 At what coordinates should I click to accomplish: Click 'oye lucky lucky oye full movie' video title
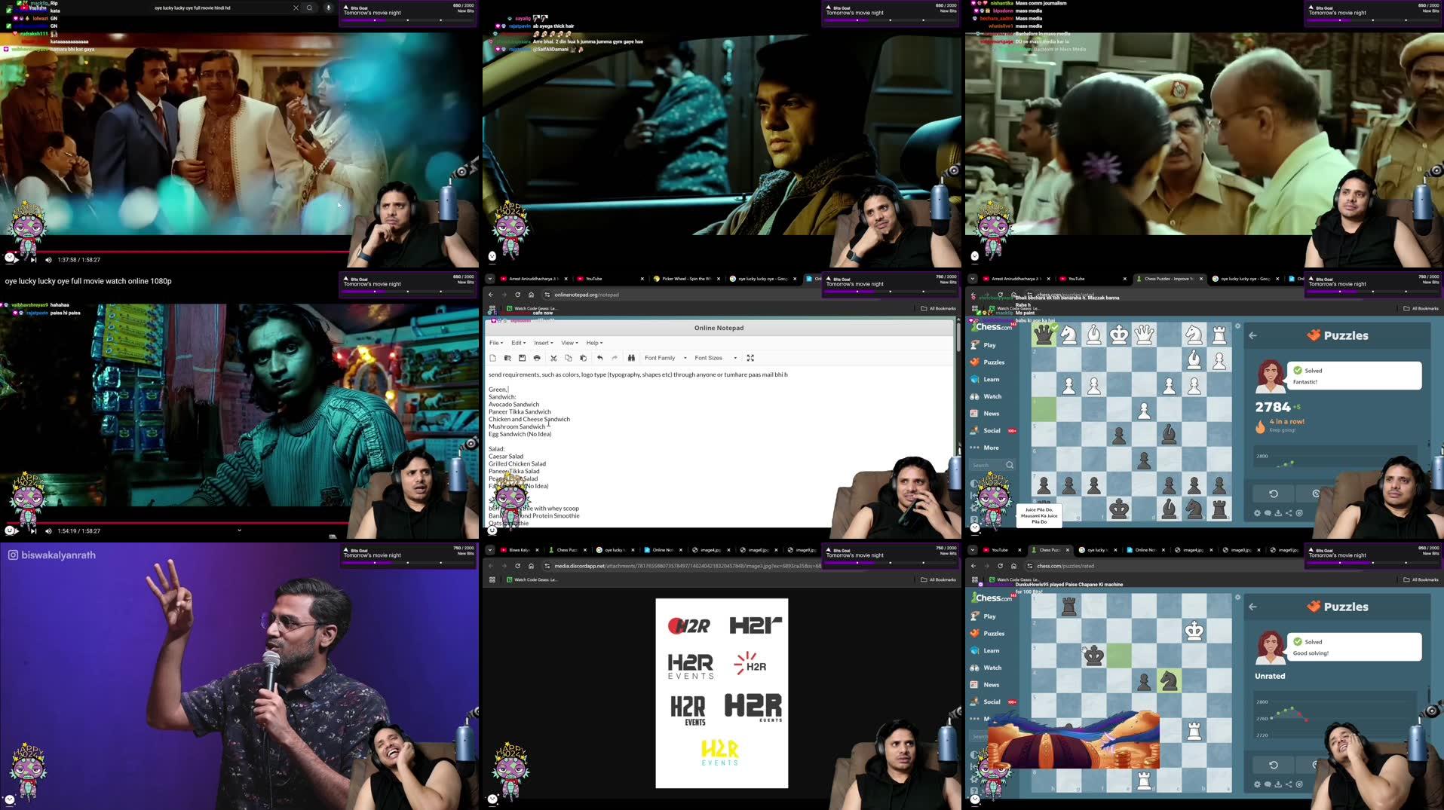[88, 281]
